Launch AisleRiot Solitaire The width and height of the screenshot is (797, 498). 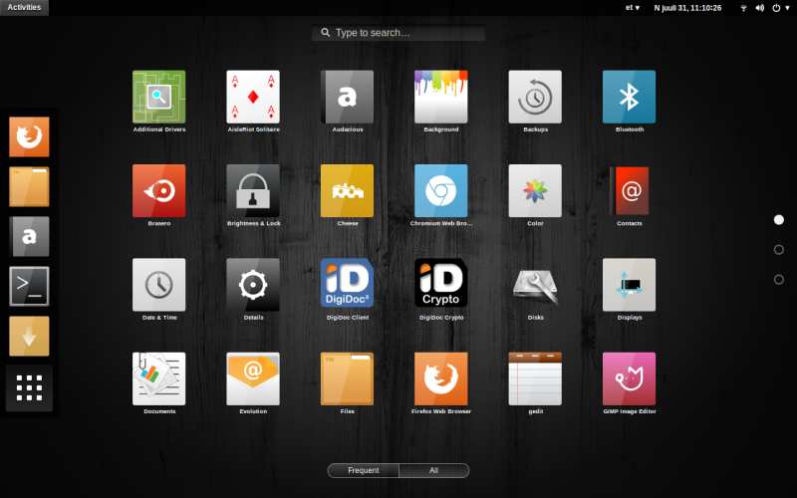pos(253,97)
